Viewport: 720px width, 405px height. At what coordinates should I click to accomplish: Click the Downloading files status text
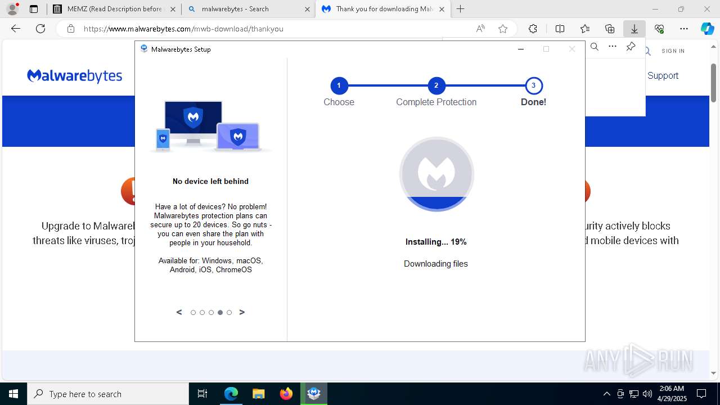[x=436, y=264]
